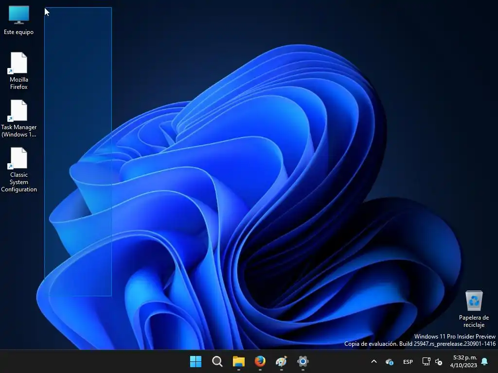The width and height of the screenshot is (498, 373).
Task: Expand the hidden tray icons chevron
Action: pyautogui.click(x=374, y=361)
